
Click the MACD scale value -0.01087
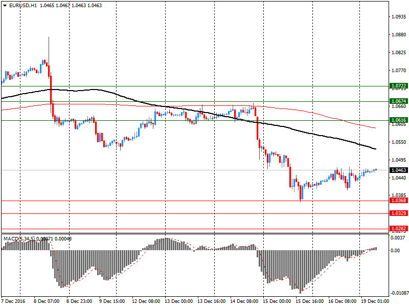point(399,293)
